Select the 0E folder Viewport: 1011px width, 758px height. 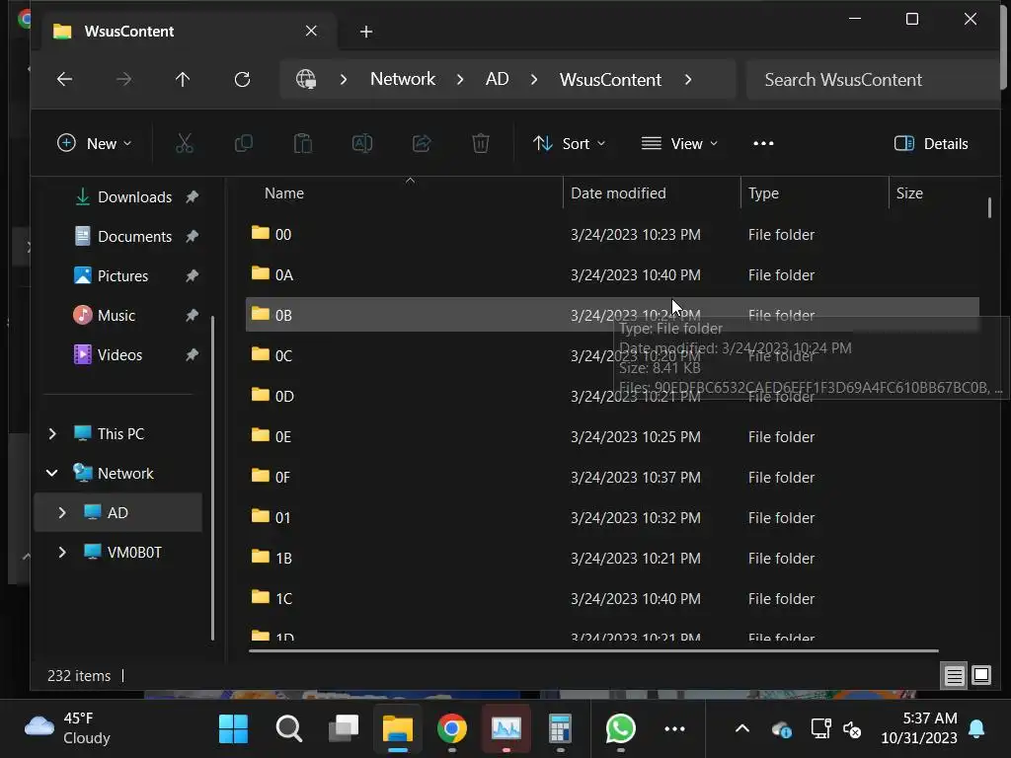click(x=612, y=436)
